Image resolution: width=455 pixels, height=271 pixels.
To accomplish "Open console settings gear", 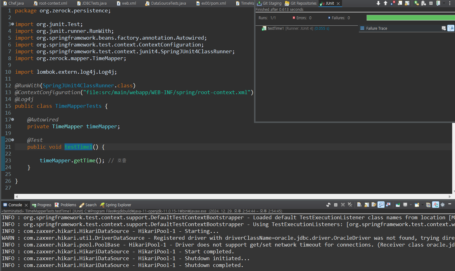I will pos(443,205).
